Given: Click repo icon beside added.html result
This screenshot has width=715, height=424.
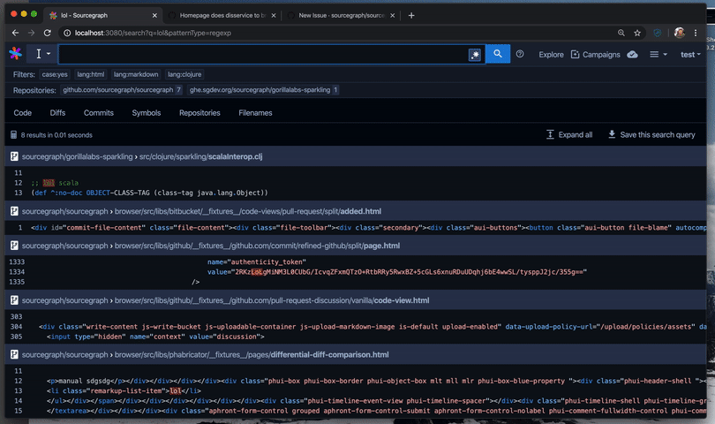Looking at the screenshot, I should pos(14,211).
